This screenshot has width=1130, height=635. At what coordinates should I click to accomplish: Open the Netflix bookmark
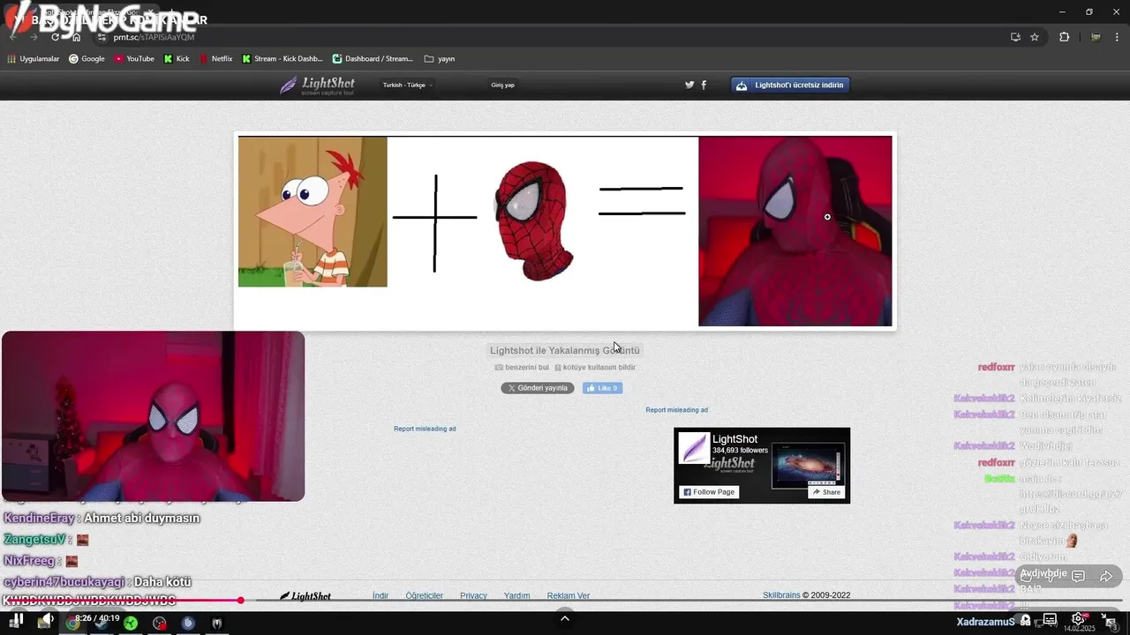[x=215, y=59]
